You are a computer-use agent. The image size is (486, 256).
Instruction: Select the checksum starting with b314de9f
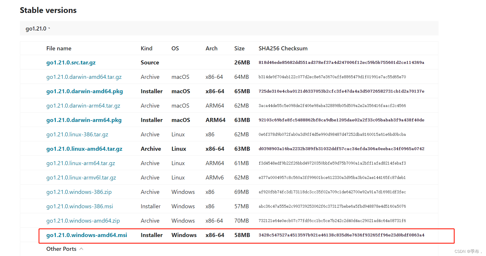click(x=332, y=77)
